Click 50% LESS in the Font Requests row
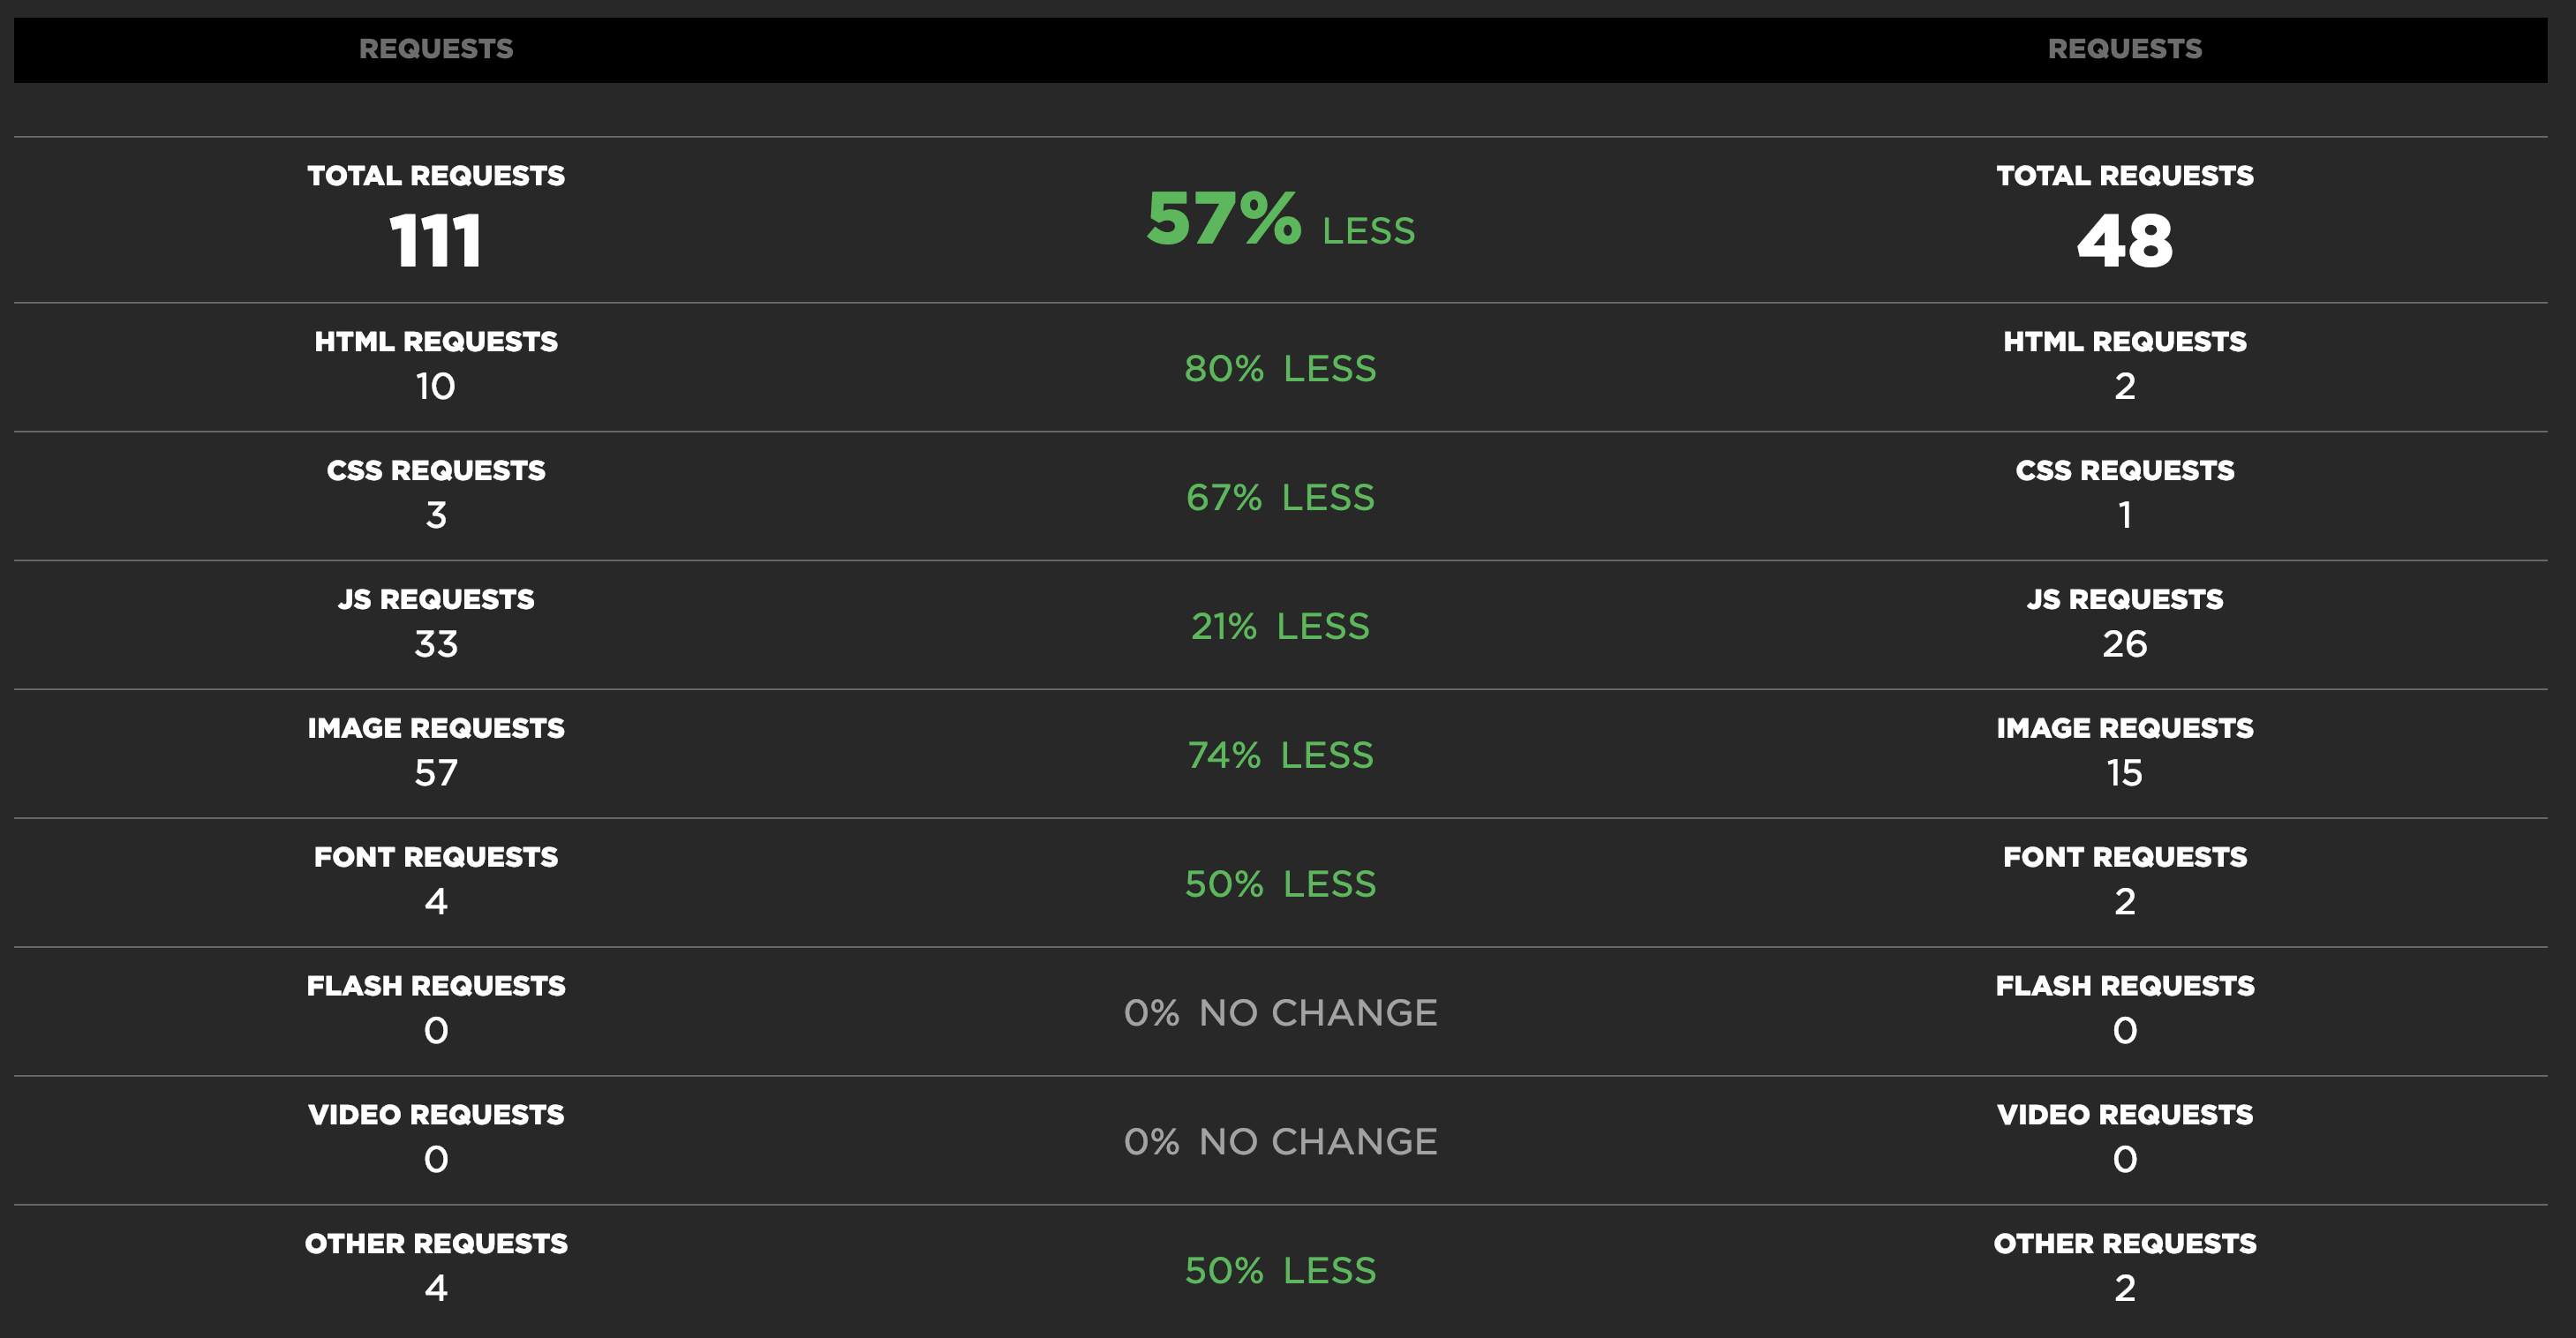The width and height of the screenshot is (2576, 1338). [1280, 885]
